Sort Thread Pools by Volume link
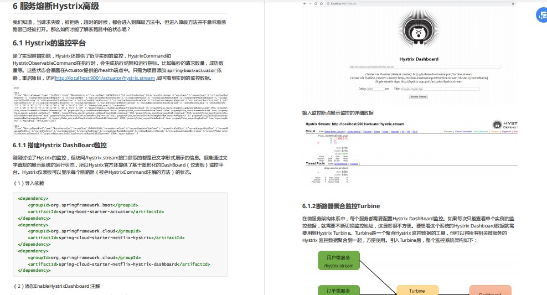Viewport: 547px width, 295px height. [x=354, y=163]
